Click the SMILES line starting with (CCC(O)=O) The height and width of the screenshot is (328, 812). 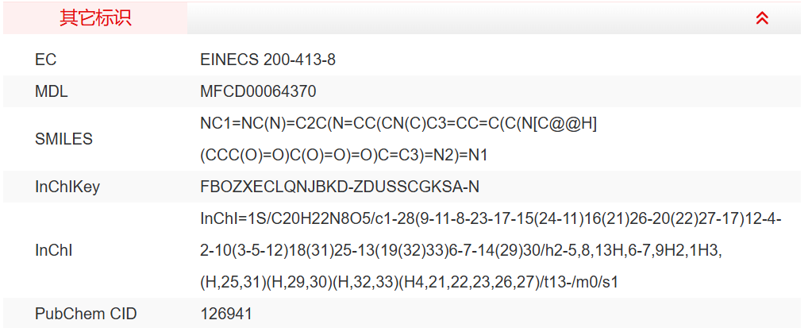click(x=344, y=155)
